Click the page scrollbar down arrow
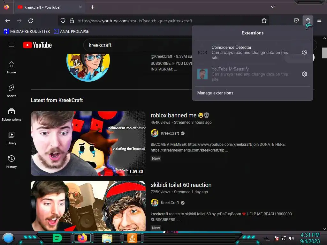327x245 pixels. point(324,229)
